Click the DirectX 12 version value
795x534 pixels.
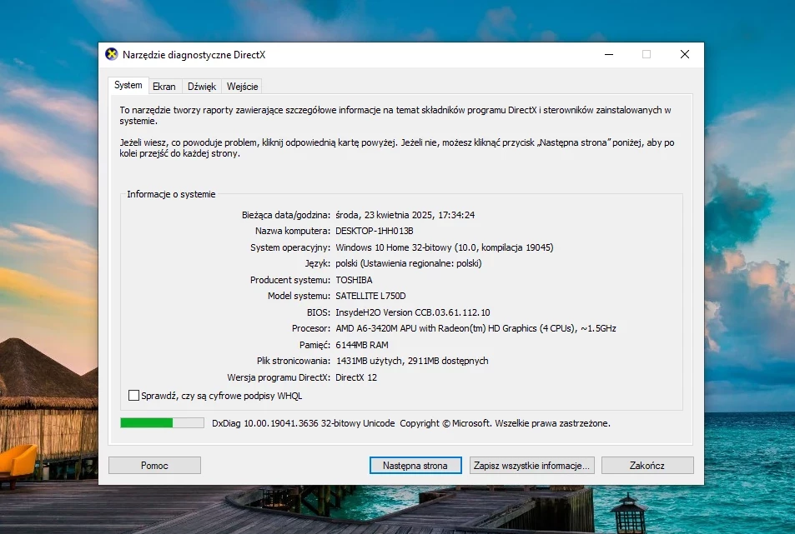pos(356,377)
